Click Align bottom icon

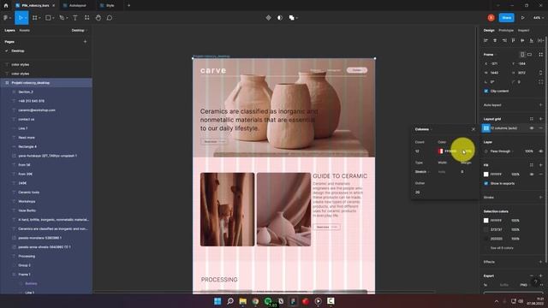(531, 40)
